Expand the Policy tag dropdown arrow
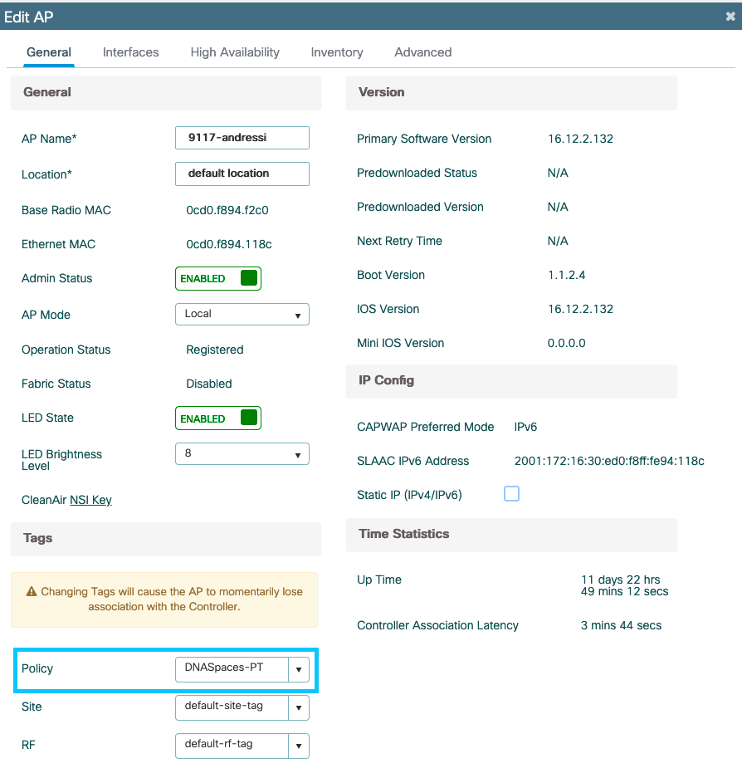This screenshot has width=742, height=773. [299, 669]
